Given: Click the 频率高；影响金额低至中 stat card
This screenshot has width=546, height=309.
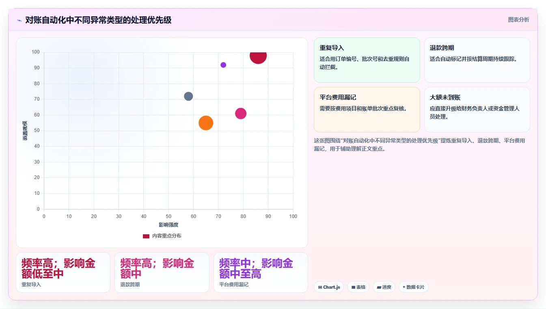Looking at the screenshot, I should (63, 272).
